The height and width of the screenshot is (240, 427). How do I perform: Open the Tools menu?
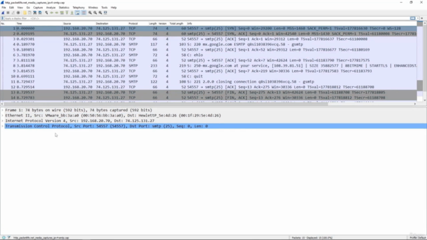pyautogui.click(x=104, y=7)
